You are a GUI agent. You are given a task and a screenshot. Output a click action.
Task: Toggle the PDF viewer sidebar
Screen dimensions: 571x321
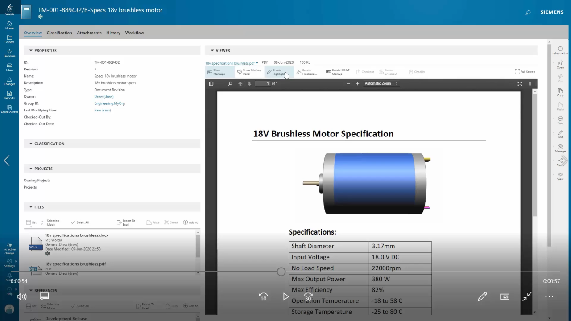pyautogui.click(x=211, y=83)
